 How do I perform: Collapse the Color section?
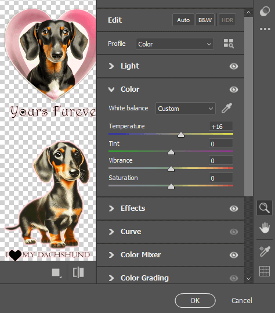pyautogui.click(x=111, y=89)
